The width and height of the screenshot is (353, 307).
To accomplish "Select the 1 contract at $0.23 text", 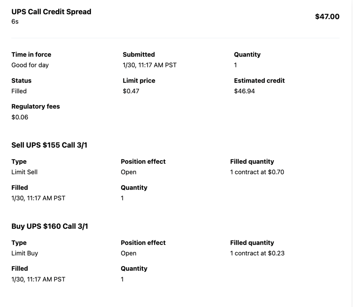I will pyautogui.click(x=257, y=253).
